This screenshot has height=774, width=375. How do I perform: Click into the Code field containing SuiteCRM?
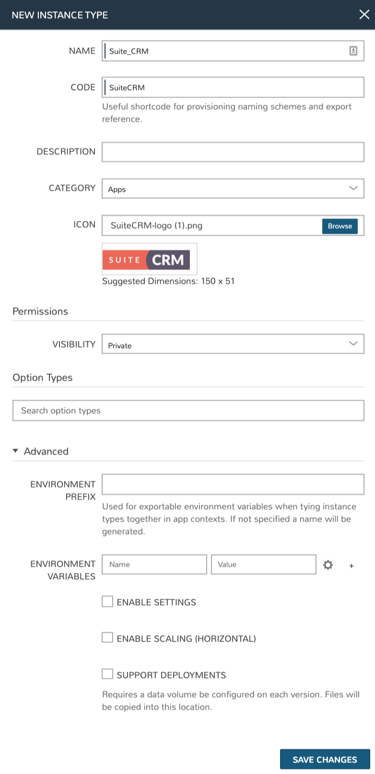(x=233, y=87)
